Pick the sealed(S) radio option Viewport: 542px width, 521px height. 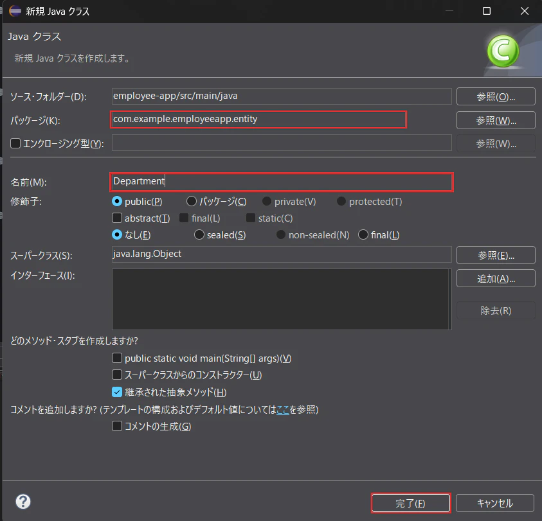[x=199, y=234]
